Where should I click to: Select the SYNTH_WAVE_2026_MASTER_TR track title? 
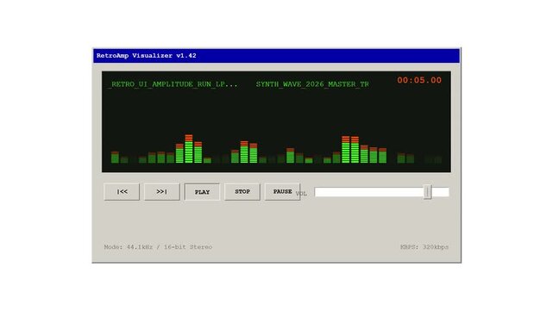click(x=312, y=84)
